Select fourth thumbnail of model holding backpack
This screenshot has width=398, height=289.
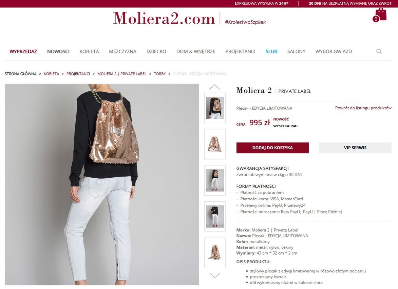click(x=215, y=217)
